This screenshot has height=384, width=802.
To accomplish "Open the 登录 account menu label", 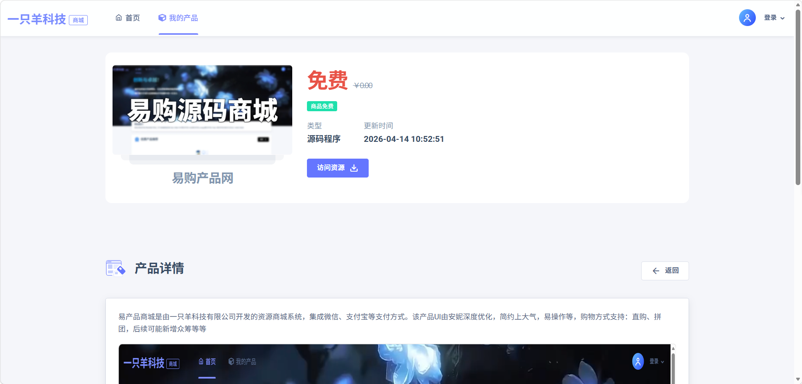I will coord(770,18).
